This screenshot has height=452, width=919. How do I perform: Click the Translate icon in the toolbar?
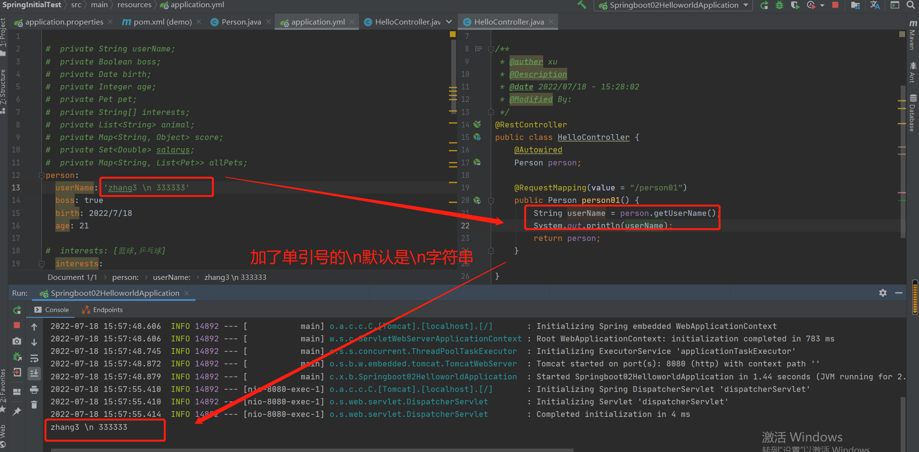pos(875,5)
